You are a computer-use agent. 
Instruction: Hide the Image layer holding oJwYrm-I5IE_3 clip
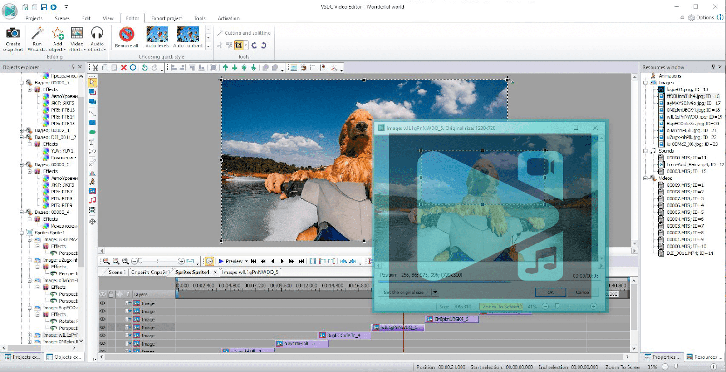(103, 344)
